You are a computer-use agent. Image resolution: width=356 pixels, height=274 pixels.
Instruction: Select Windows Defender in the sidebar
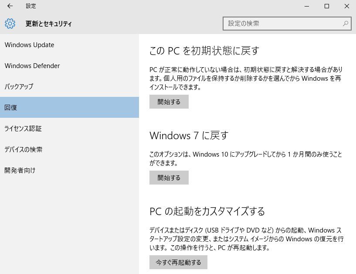pyautogui.click(x=32, y=66)
